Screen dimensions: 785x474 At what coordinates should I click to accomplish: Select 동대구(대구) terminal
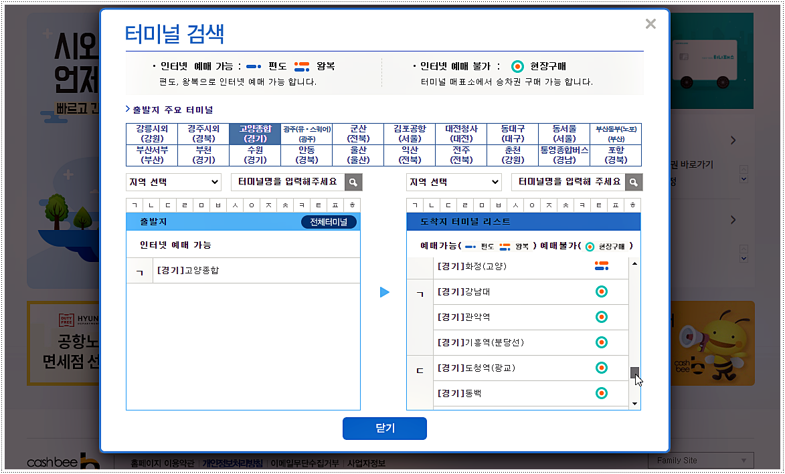click(x=513, y=134)
